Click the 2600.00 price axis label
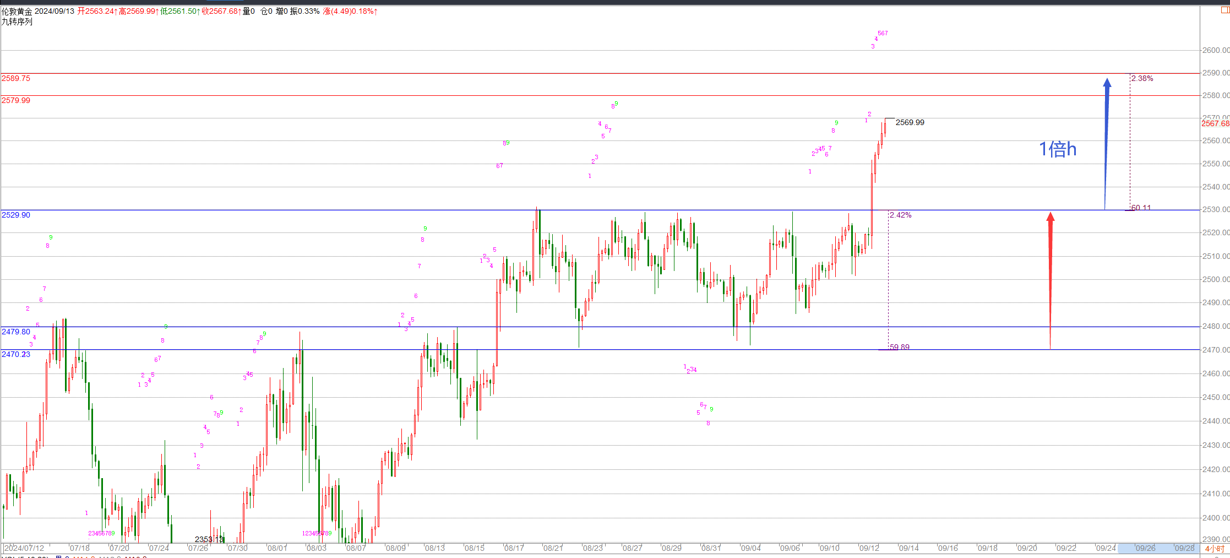This screenshot has height=558, width=1230. (x=1216, y=50)
